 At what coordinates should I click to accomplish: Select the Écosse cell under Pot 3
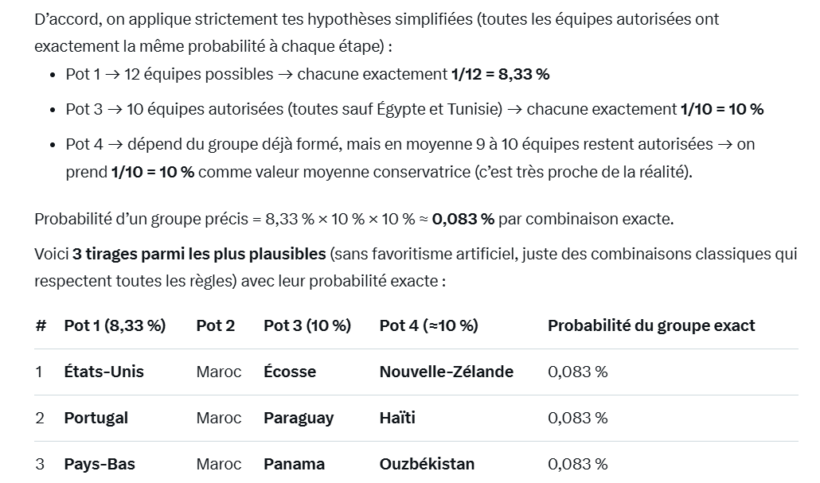coord(290,372)
